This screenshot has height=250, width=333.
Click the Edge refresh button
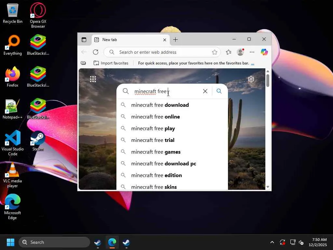coord(96,52)
